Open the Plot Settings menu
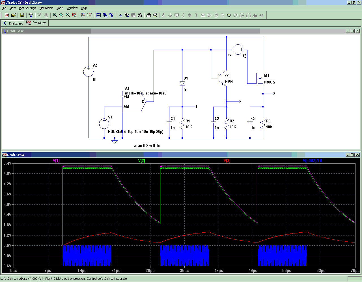 click(x=27, y=8)
